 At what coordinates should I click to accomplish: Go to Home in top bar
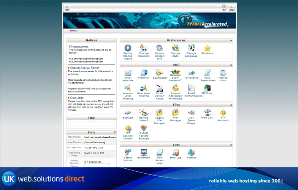tap(67, 8)
